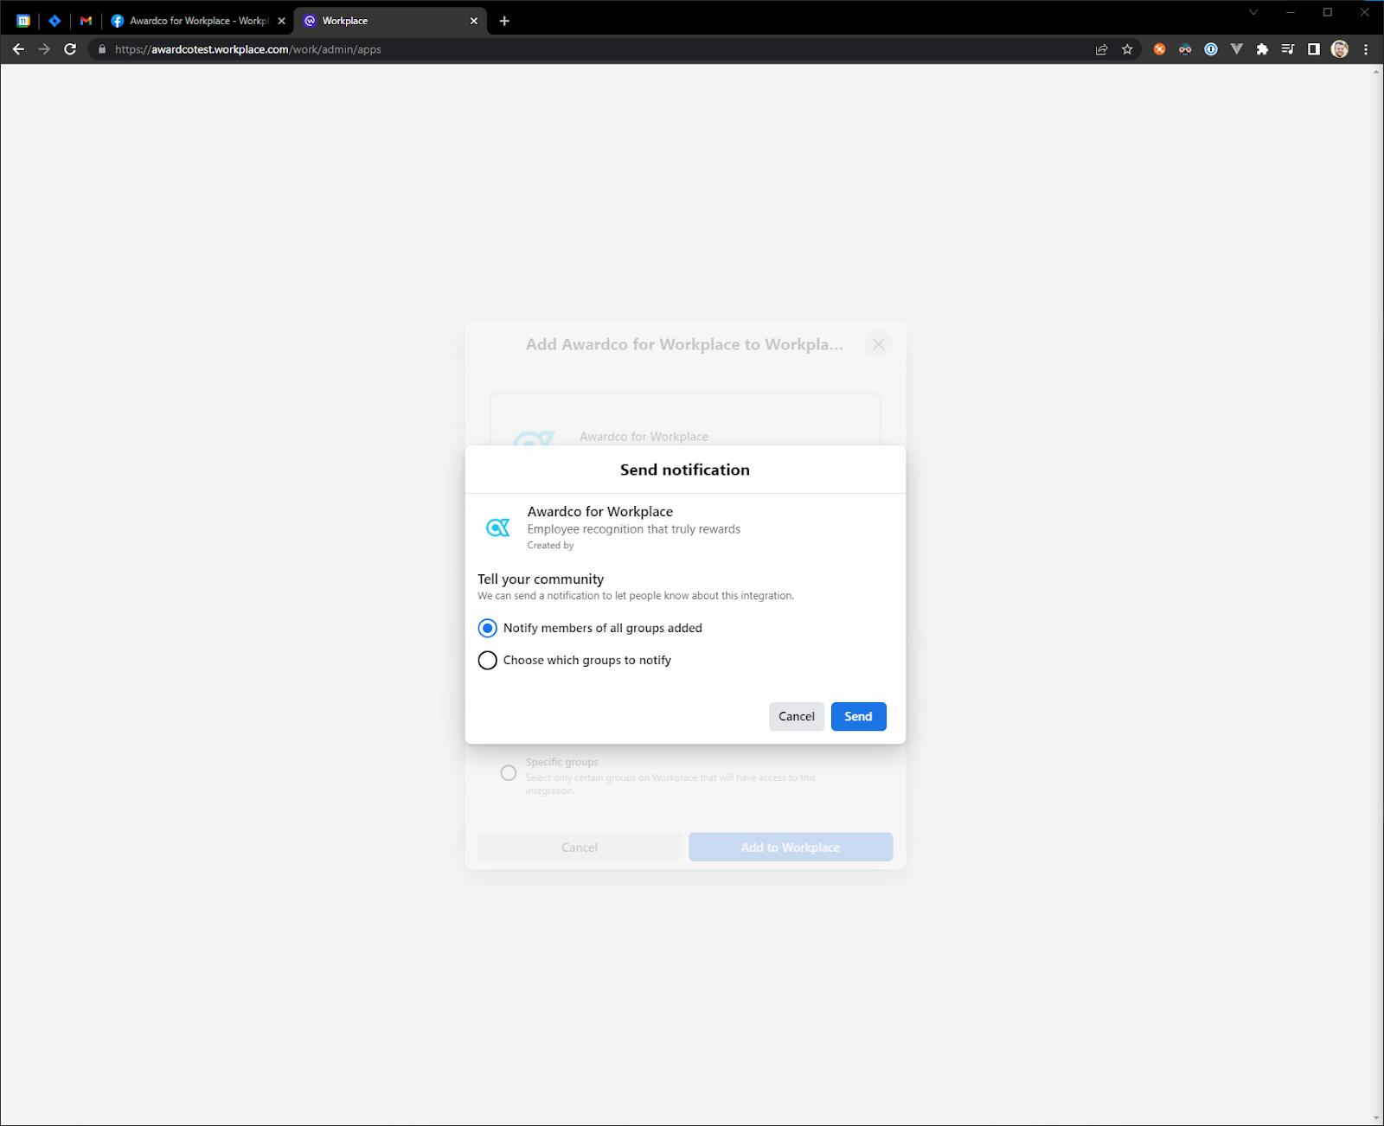Viewport: 1384px width, 1126px height.
Task: Select 'Notify members of all groups added' radio
Action: 488,628
